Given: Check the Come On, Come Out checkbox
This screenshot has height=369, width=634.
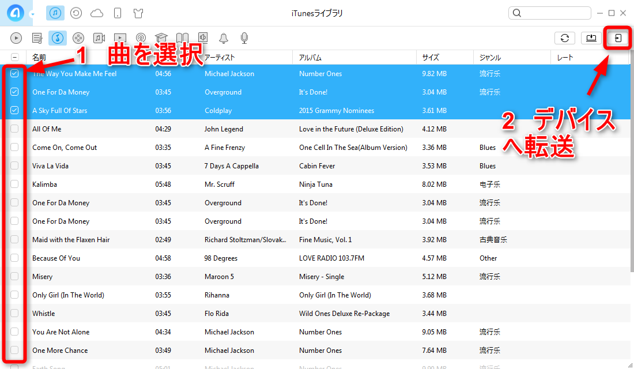Looking at the screenshot, I should coord(14,147).
